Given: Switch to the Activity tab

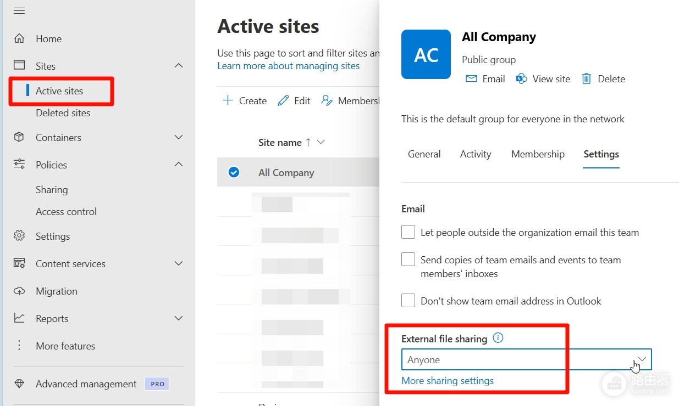Looking at the screenshot, I should click(x=476, y=154).
